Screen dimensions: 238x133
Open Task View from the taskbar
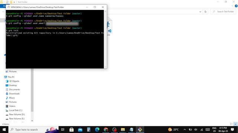coord(63,130)
